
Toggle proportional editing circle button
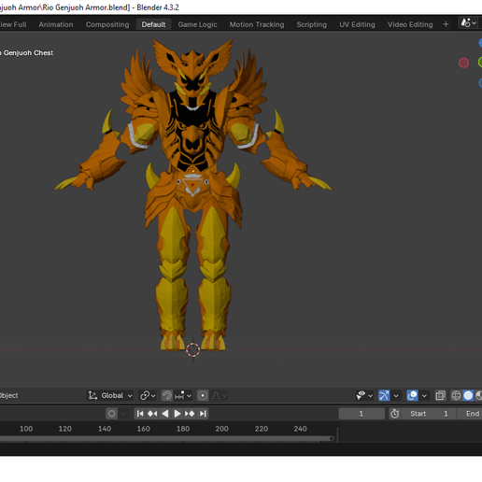point(203,395)
